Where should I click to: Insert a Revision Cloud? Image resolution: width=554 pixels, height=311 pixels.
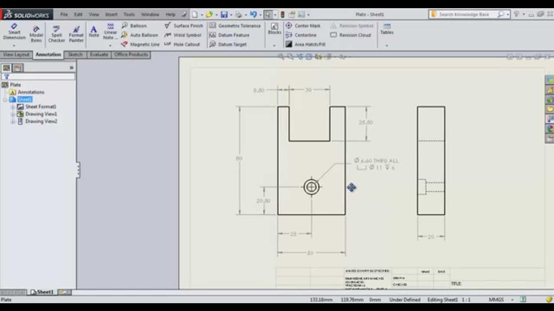(x=351, y=35)
